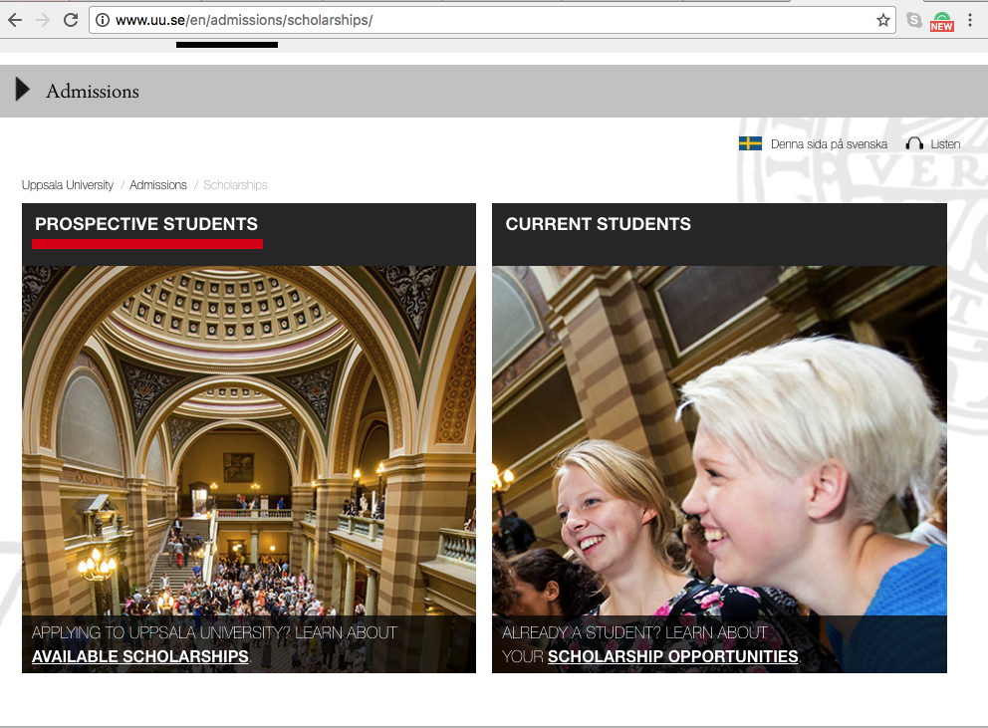The image size is (988, 728).
Task: Go back using the browser back arrow
Action: click(15, 20)
